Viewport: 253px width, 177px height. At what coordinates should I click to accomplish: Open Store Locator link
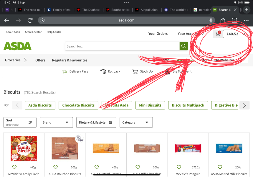tap(33, 32)
